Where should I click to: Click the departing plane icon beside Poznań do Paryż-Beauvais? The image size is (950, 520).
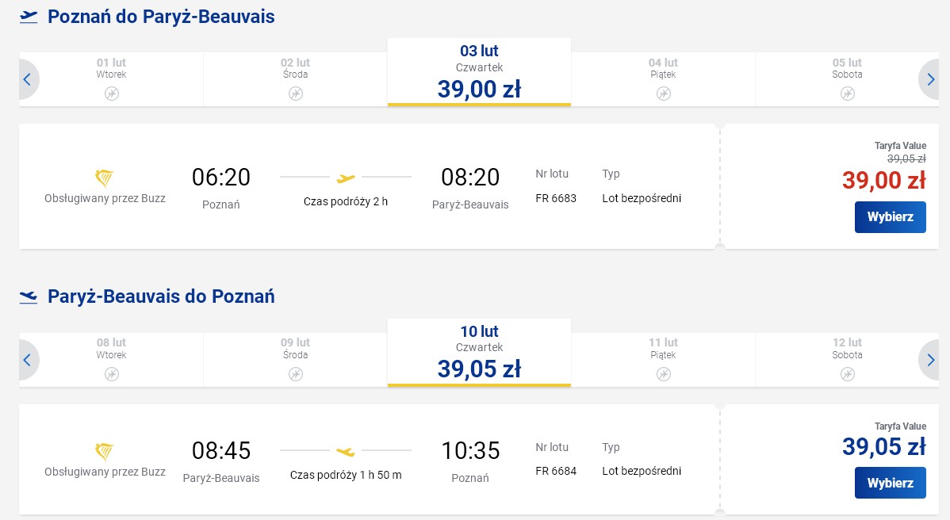tap(29, 17)
